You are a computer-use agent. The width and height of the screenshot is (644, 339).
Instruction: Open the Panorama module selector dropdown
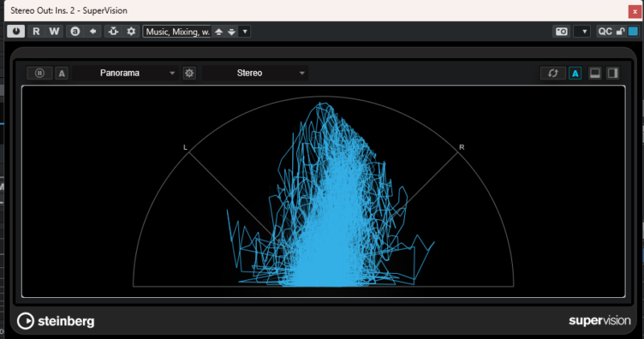pyautogui.click(x=126, y=73)
